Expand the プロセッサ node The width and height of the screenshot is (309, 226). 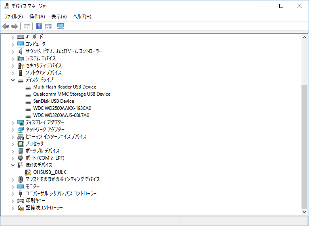(x=13, y=144)
